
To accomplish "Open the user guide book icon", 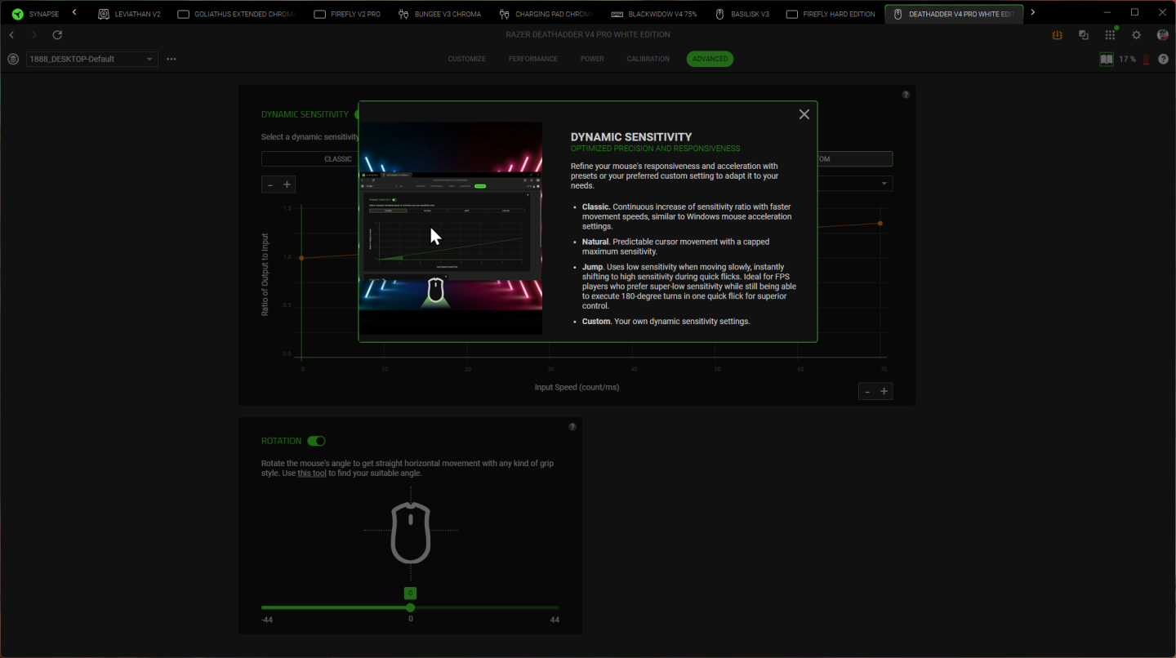I will 1107,59.
